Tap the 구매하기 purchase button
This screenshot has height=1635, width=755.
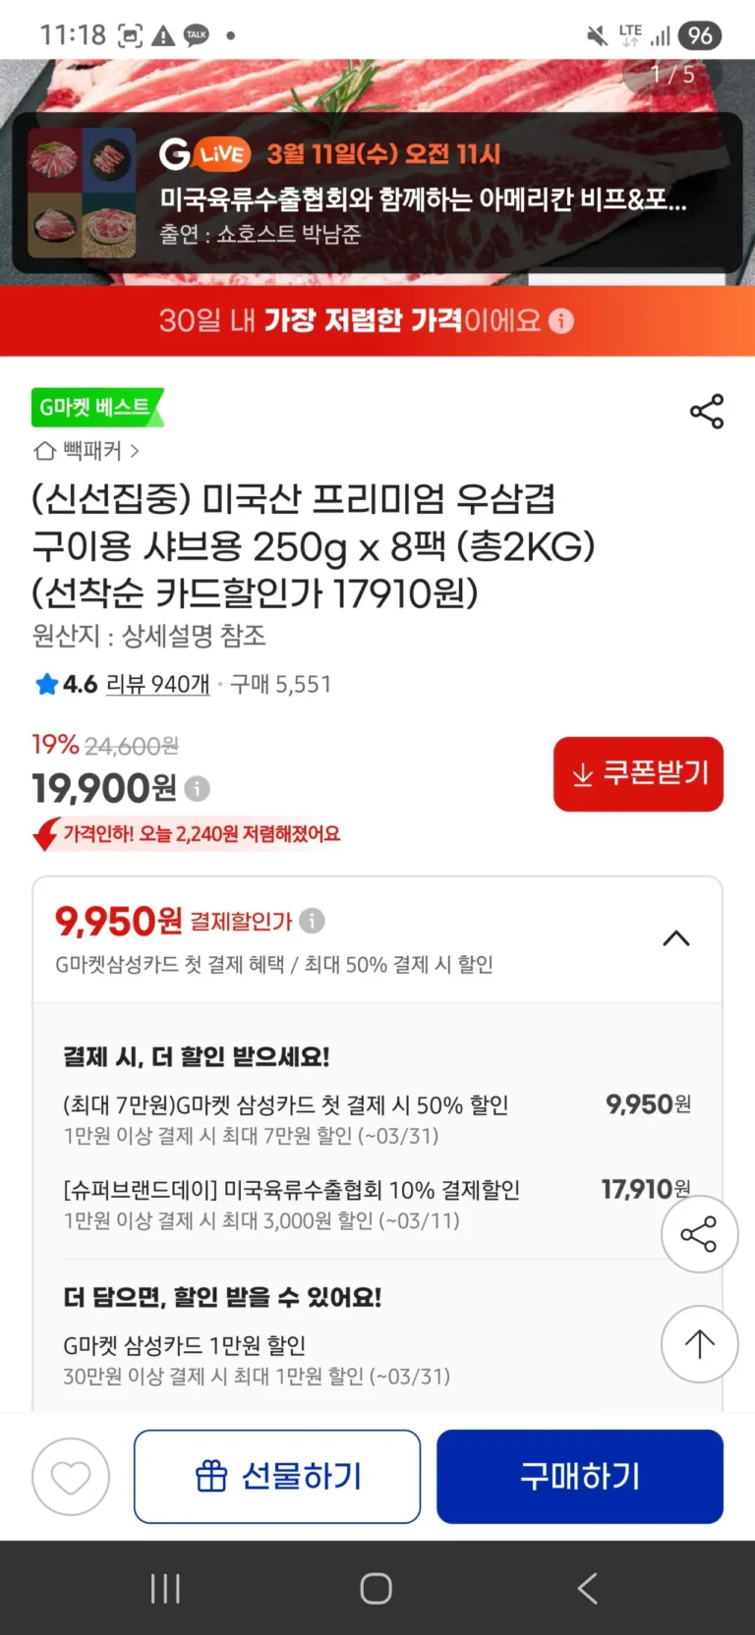click(580, 1476)
